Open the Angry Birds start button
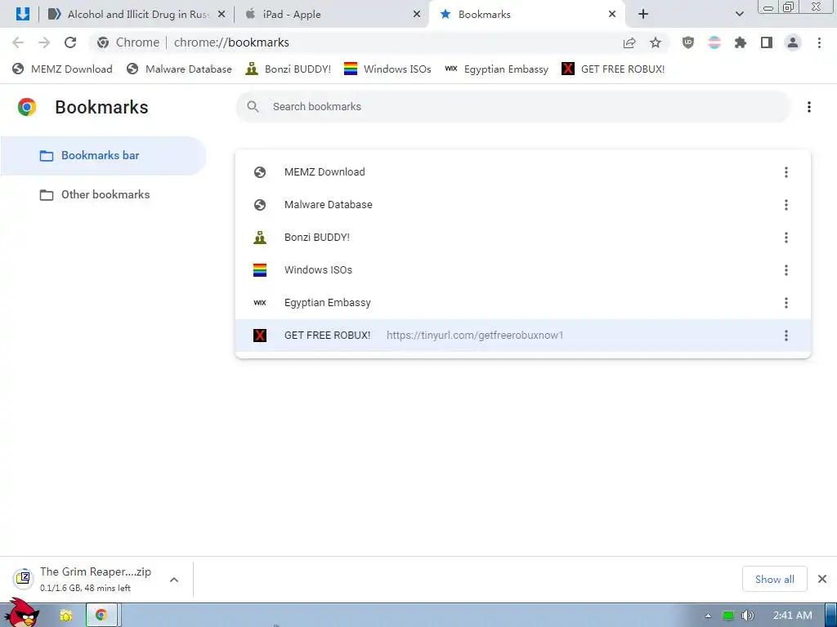Image resolution: width=837 pixels, height=627 pixels. pos(21,612)
